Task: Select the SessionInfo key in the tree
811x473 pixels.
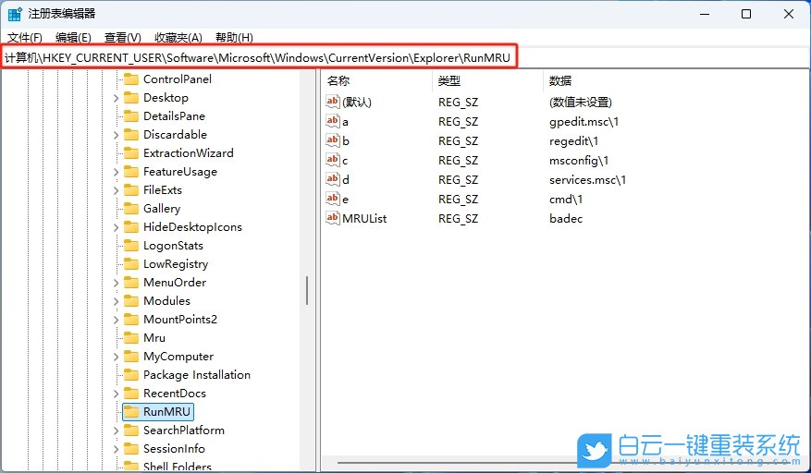Action: point(174,449)
